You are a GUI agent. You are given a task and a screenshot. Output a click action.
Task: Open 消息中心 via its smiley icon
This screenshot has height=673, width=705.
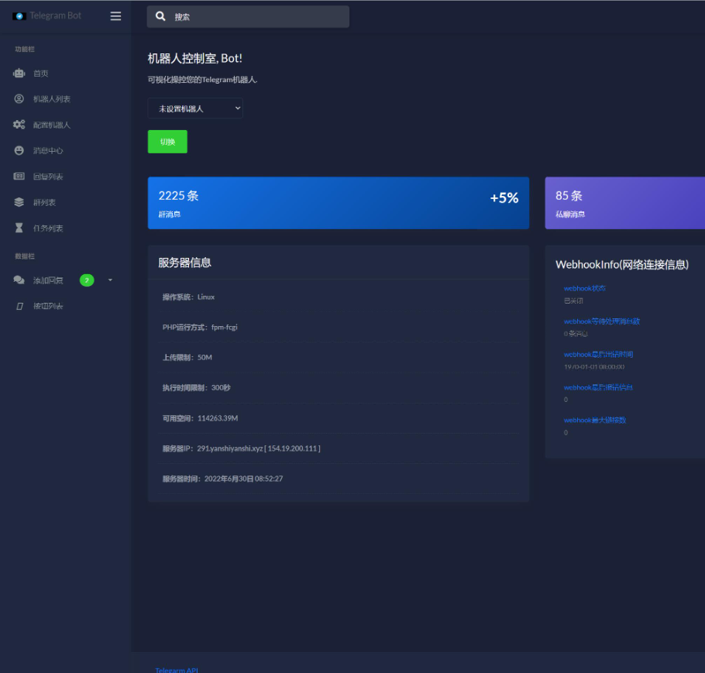[19, 150]
